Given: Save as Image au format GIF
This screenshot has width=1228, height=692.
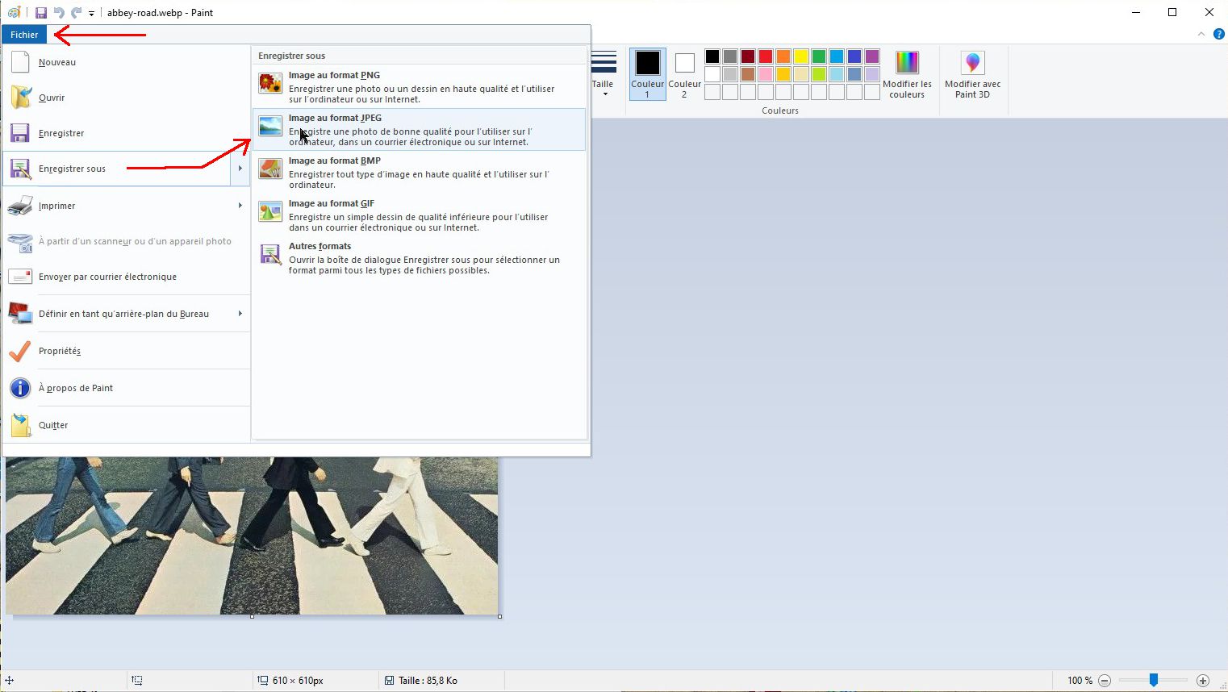Looking at the screenshot, I should [420, 215].
